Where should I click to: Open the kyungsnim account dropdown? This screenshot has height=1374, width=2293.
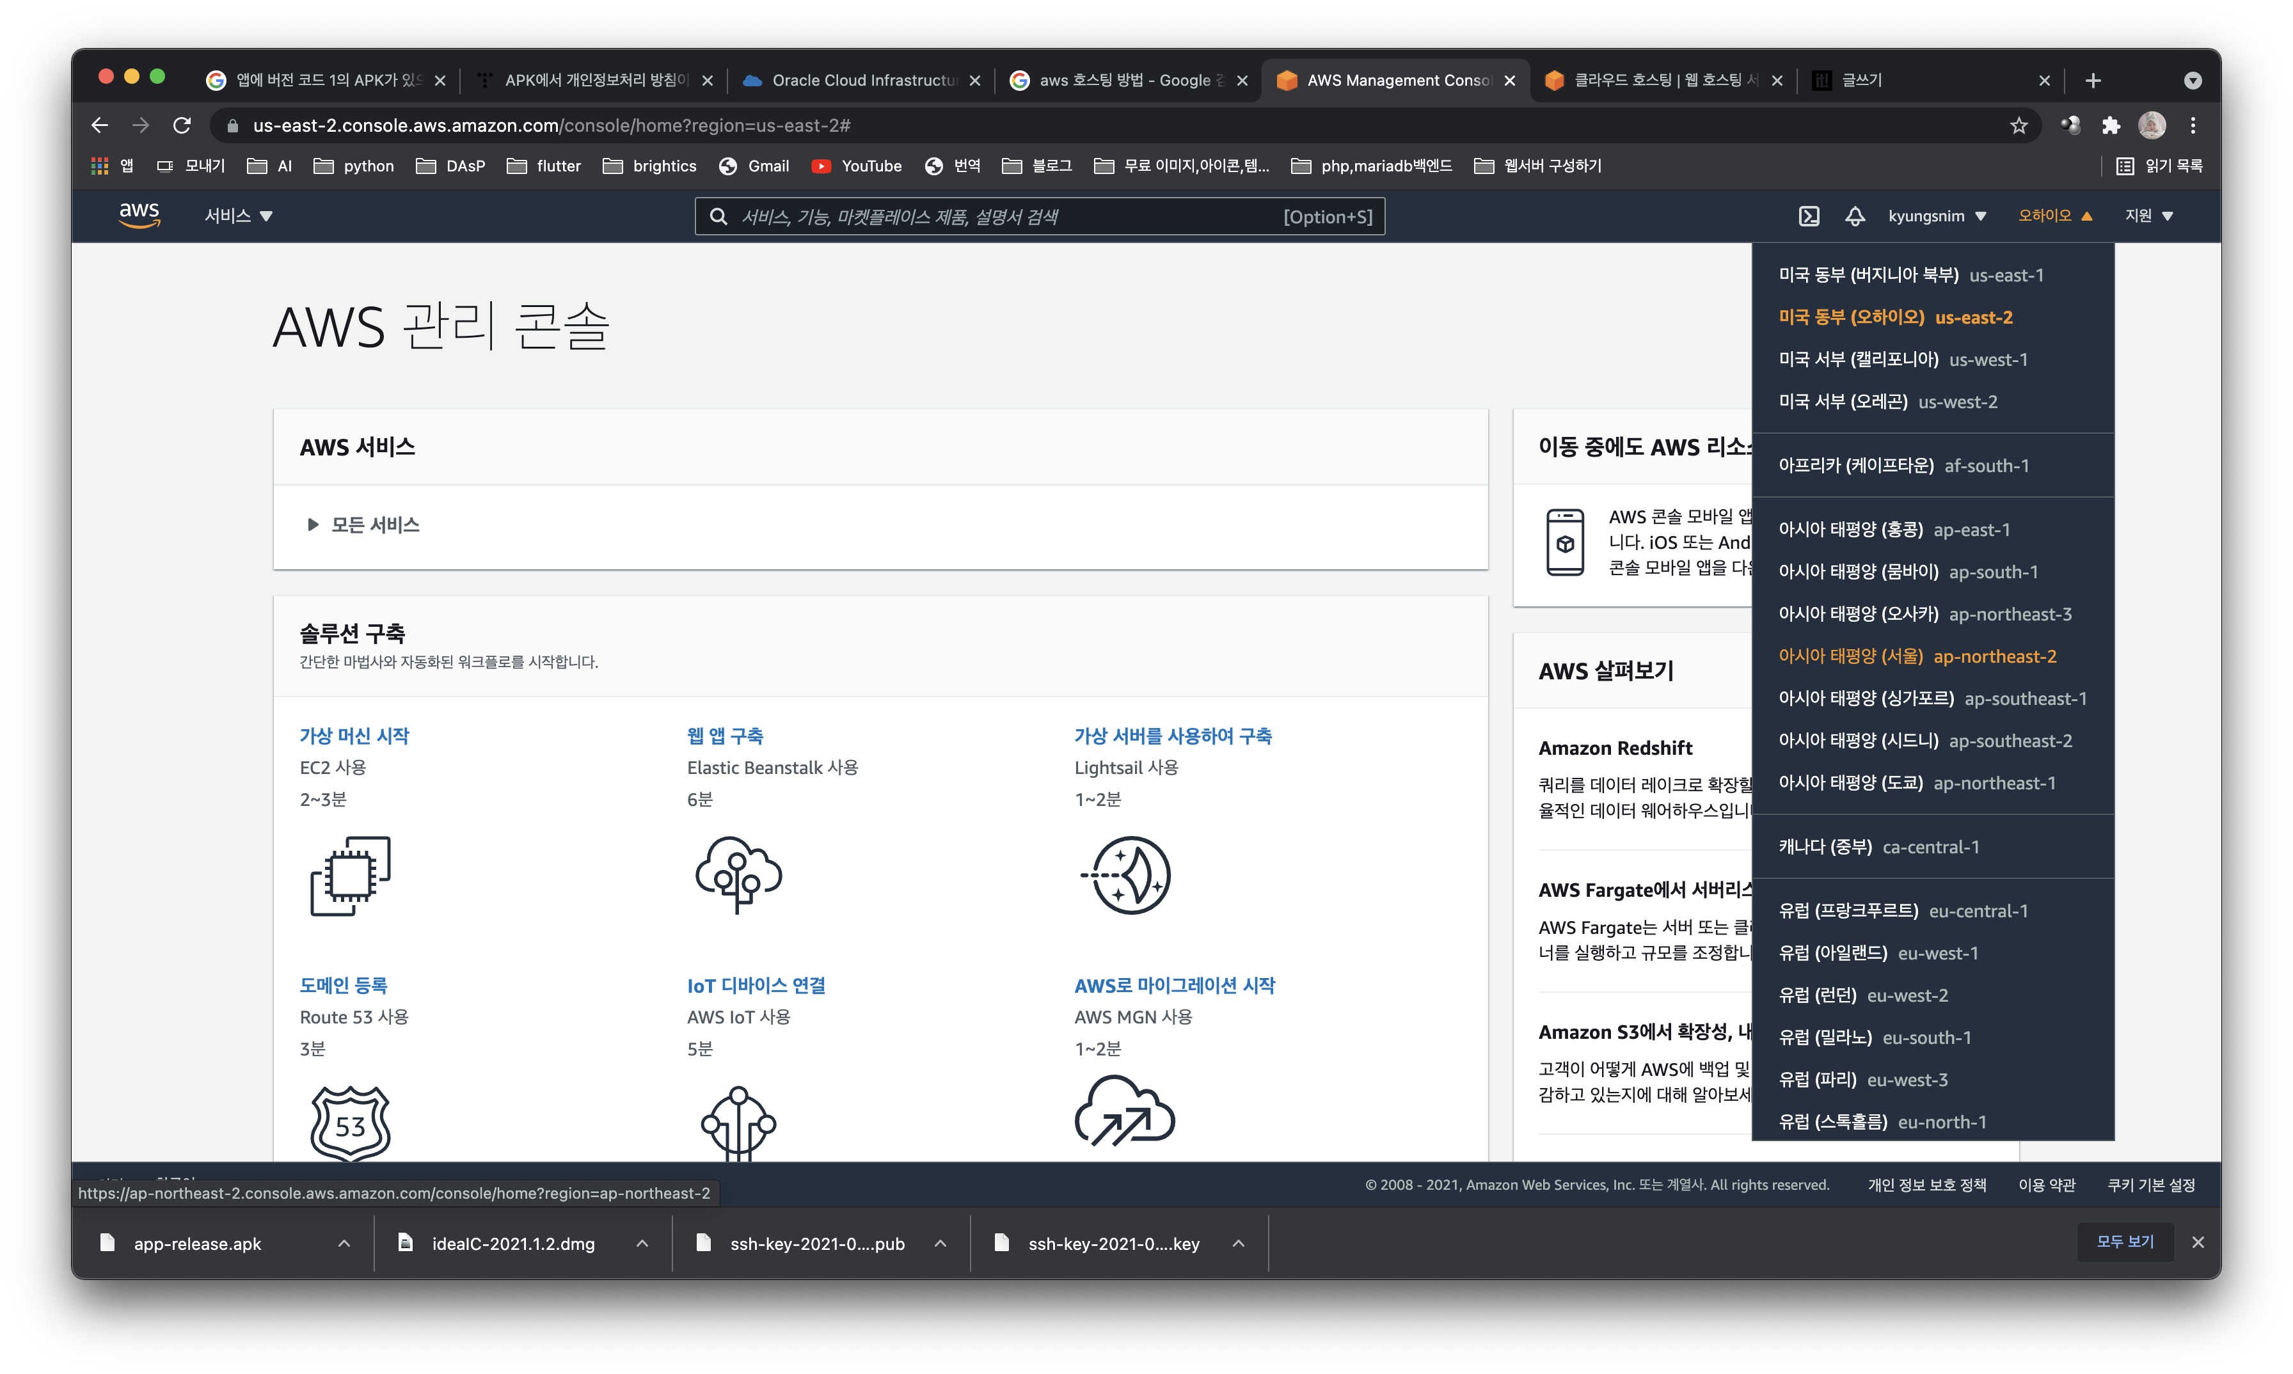click(x=1937, y=216)
